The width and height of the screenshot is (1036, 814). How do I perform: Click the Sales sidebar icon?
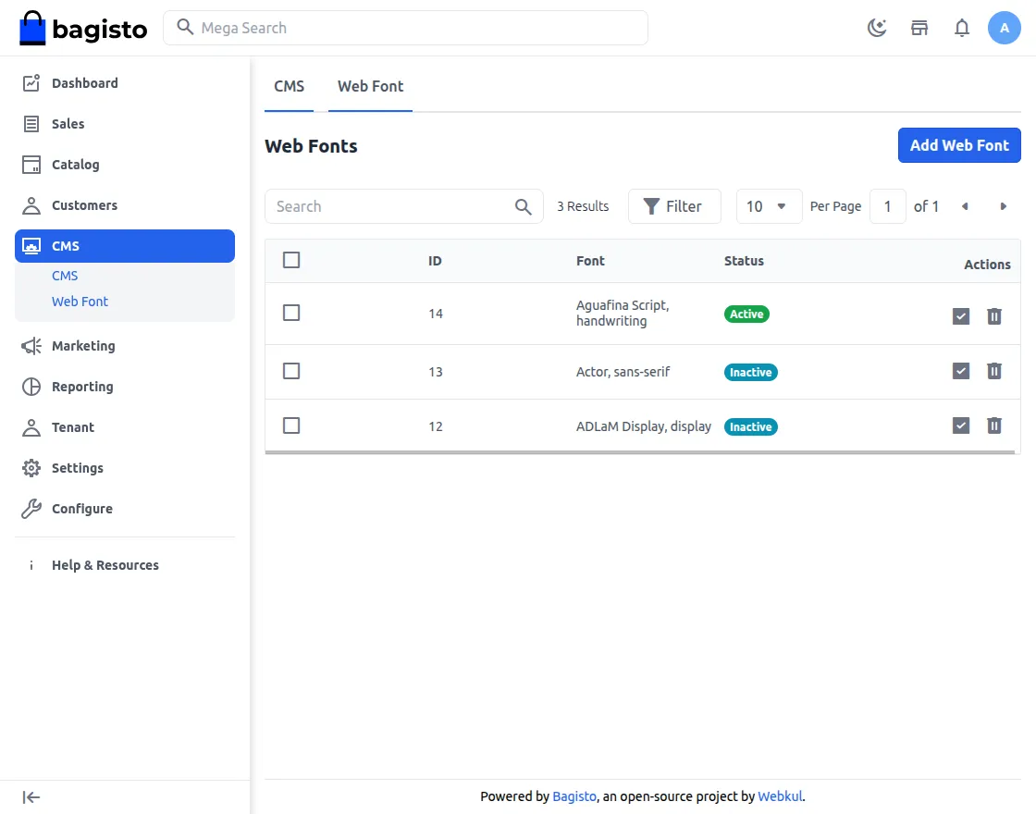31,124
